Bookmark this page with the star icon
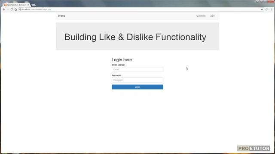Screen dimensions: 275x154 262,9
